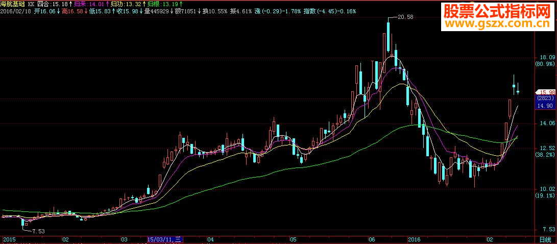Click the 06 month marker on time axis
Screen dimensions: 557x244
372,240
